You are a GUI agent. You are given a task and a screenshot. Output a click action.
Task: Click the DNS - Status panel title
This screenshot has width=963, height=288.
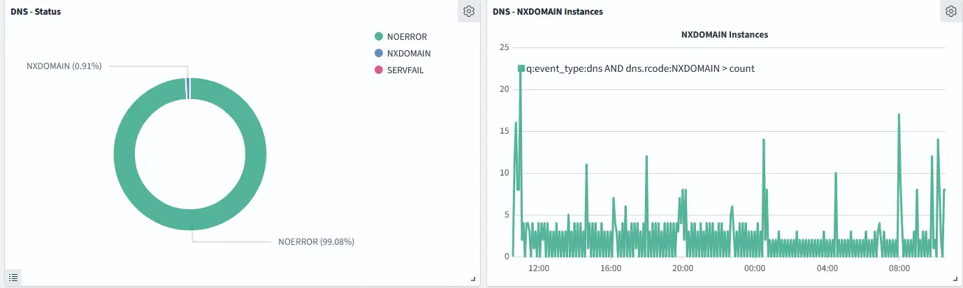coord(36,11)
